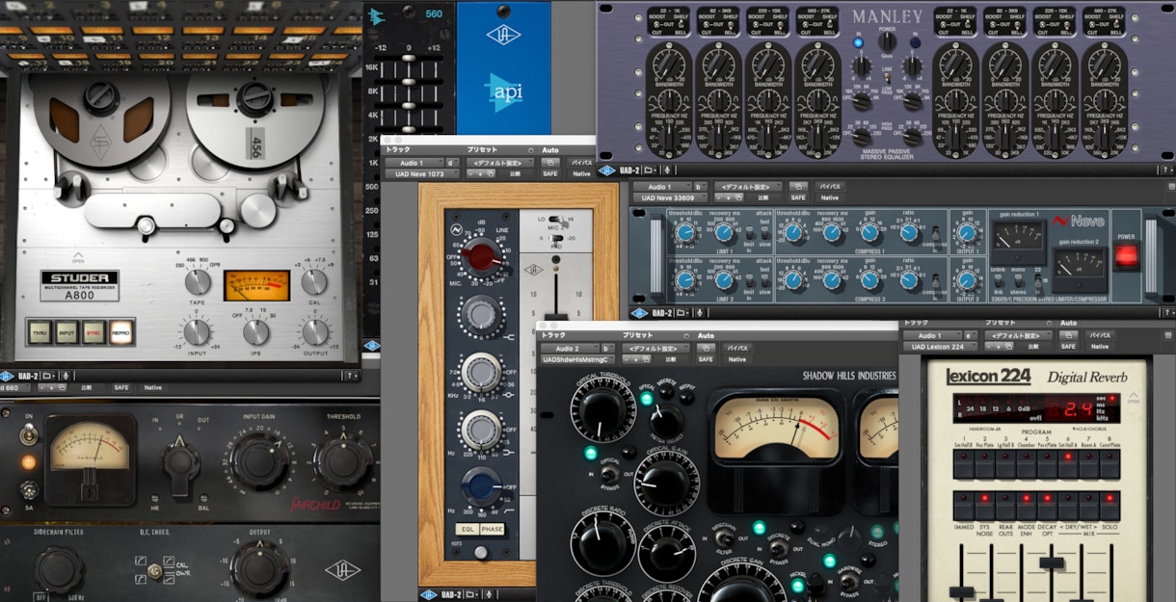Open the preset dropdown in Neve 1073 window

click(x=500, y=163)
